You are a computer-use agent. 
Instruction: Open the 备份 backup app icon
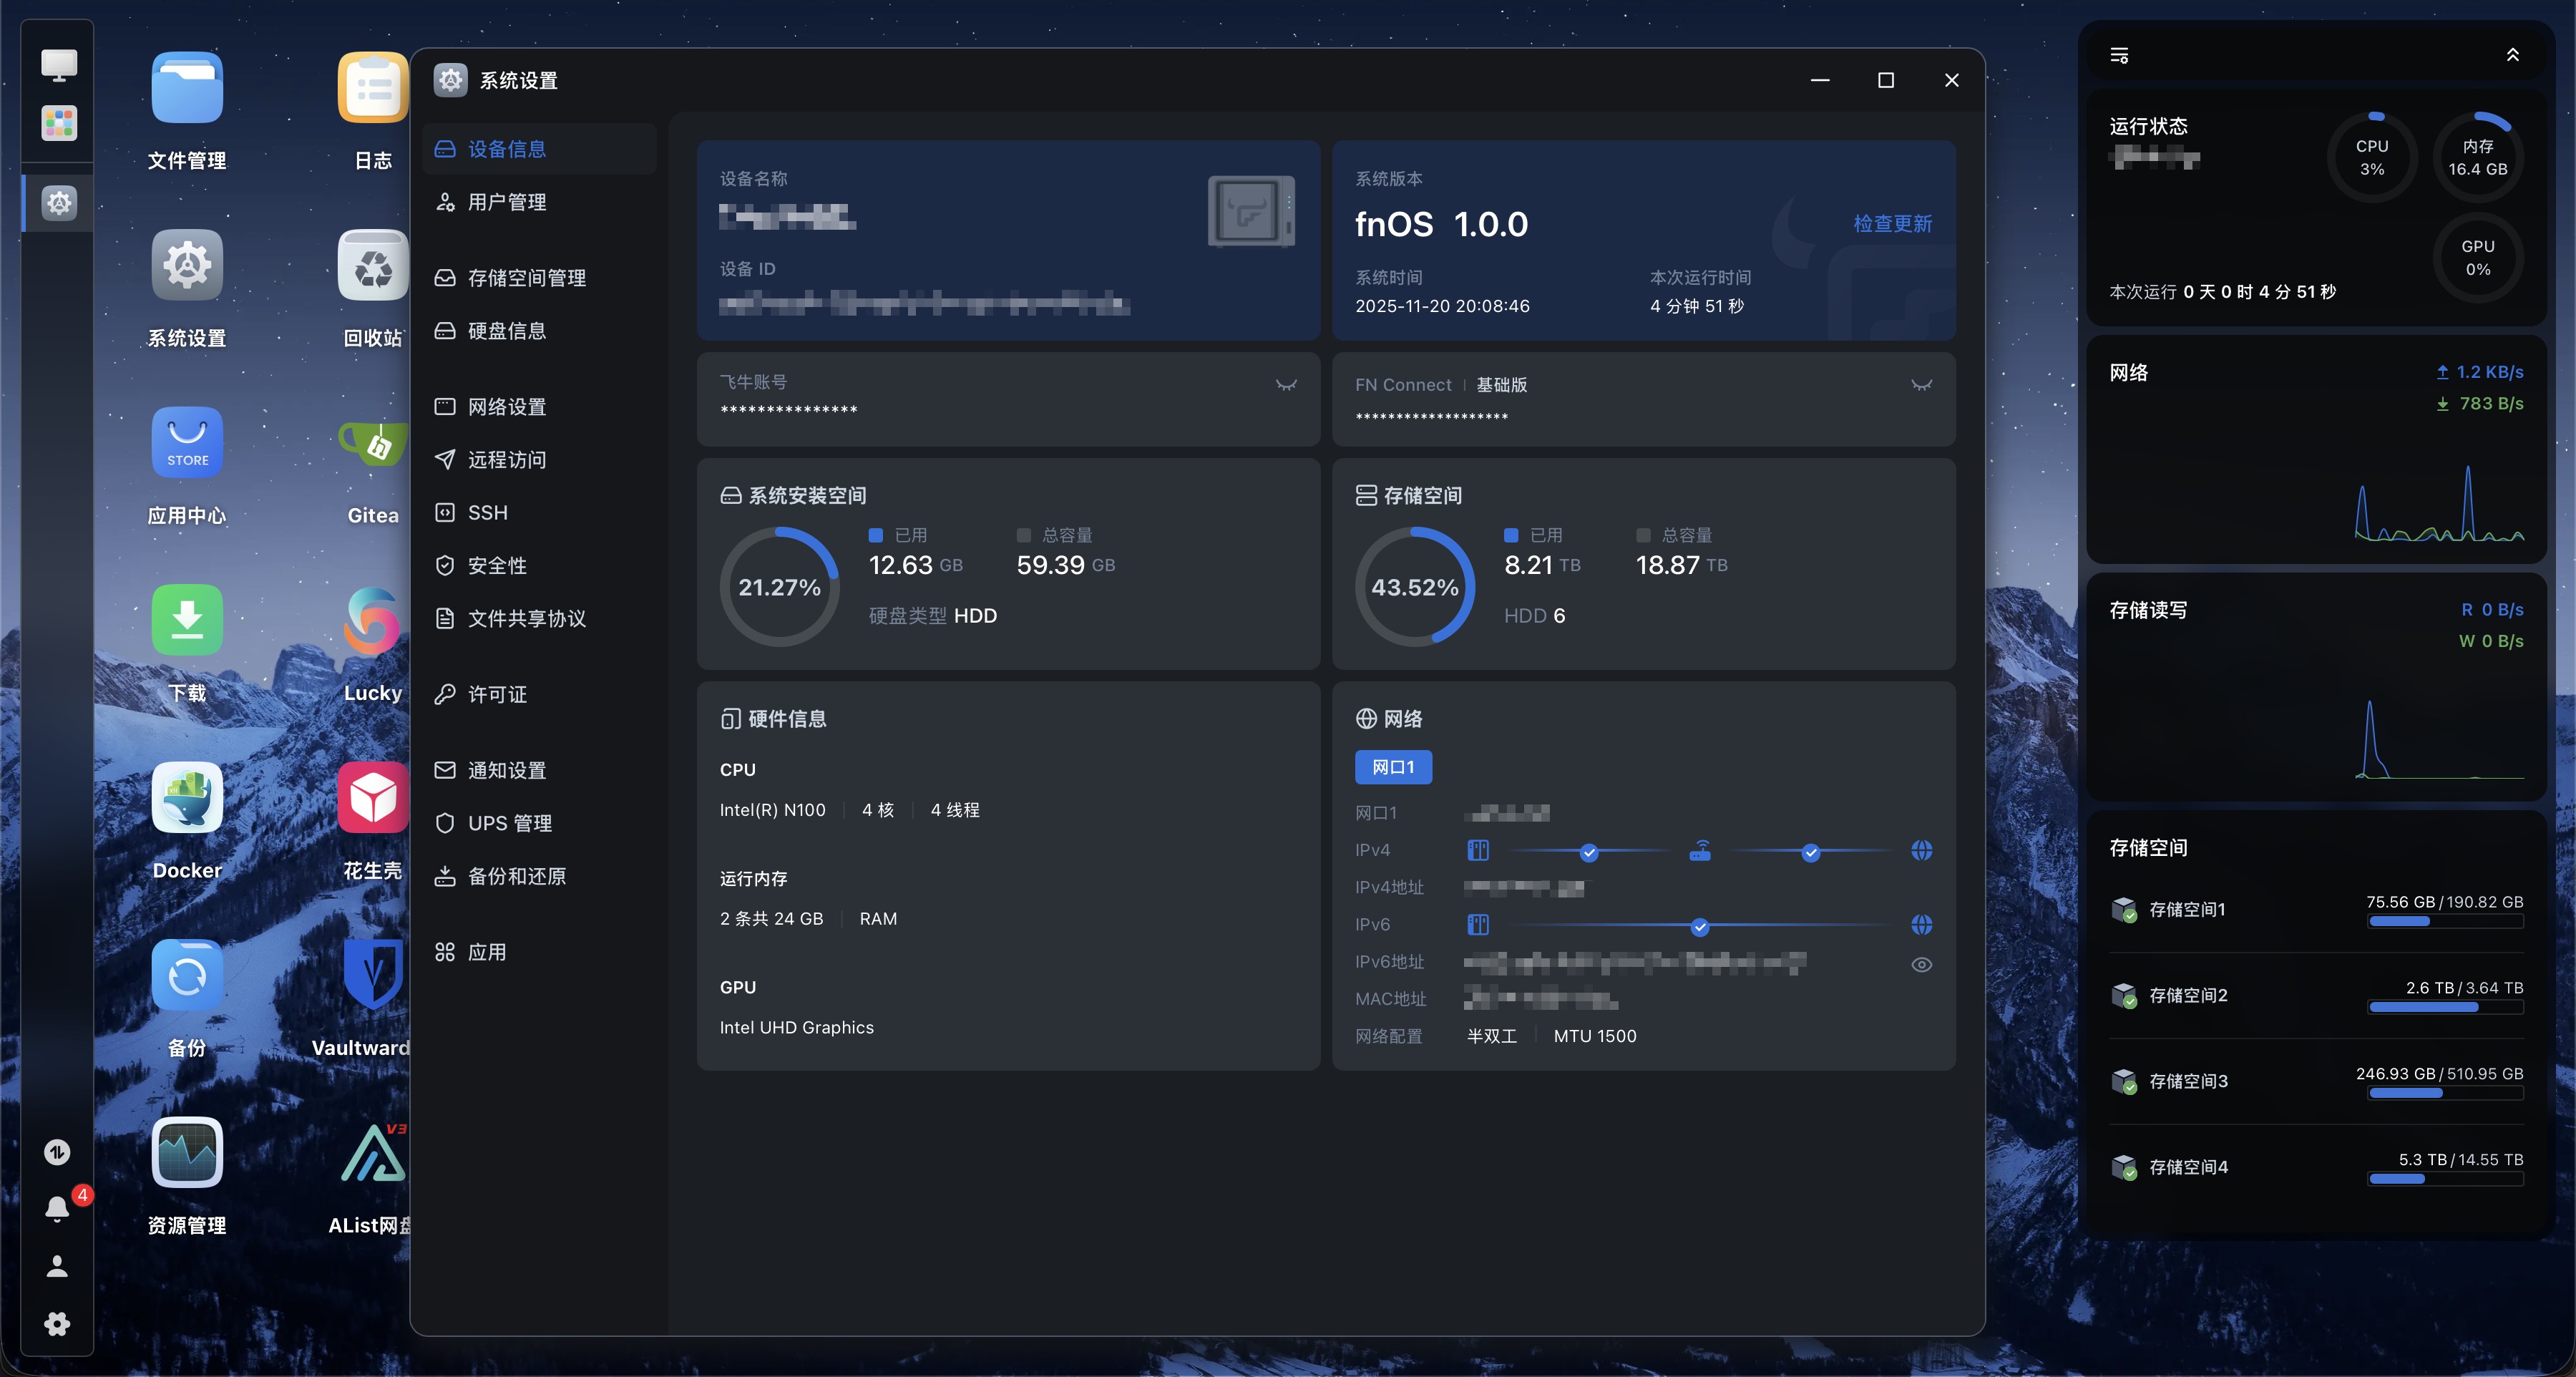click(x=187, y=975)
